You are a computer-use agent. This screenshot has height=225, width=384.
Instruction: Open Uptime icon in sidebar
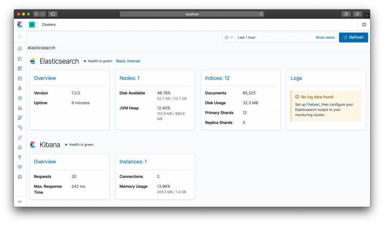point(20,138)
